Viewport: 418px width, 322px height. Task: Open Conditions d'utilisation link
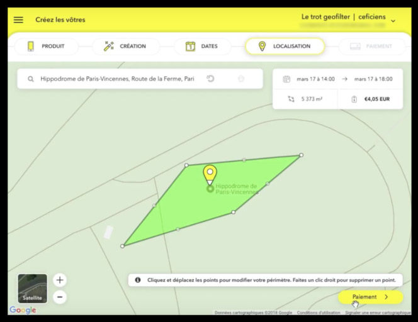(319, 313)
